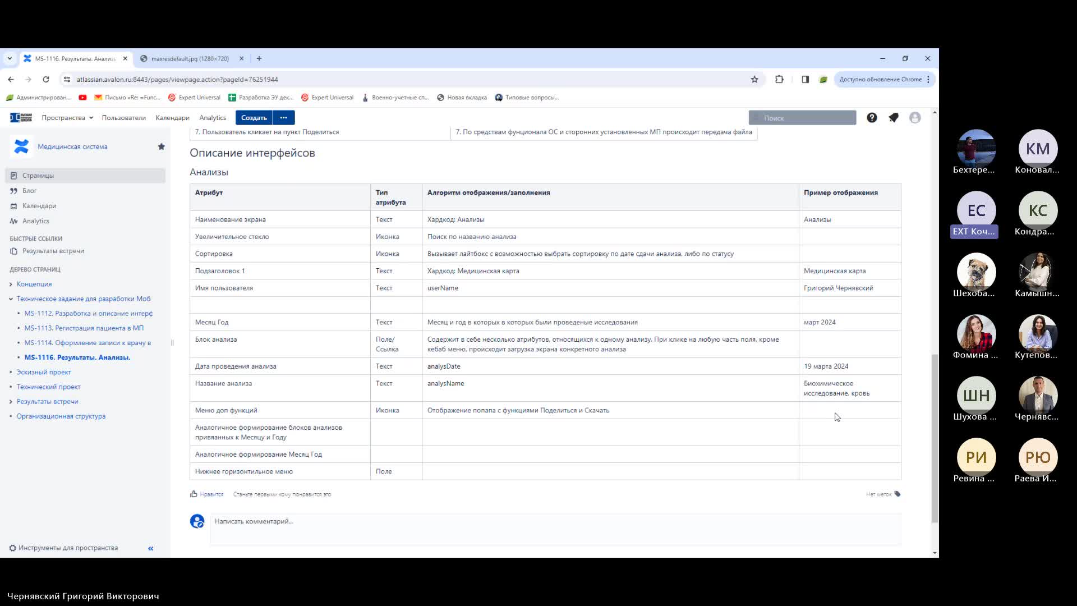The width and height of the screenshot is (1077, 606).
Task: Click the Написать комментарий field
Action: pyautogui.click(x=555, y=529)
